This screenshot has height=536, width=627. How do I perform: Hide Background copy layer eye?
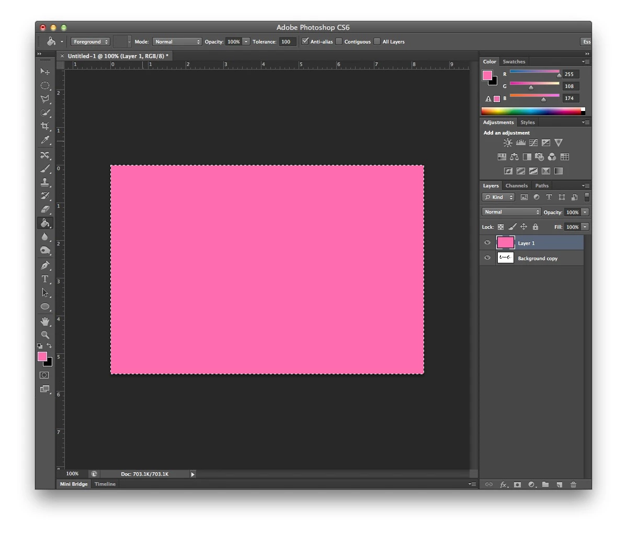(487, 258)
